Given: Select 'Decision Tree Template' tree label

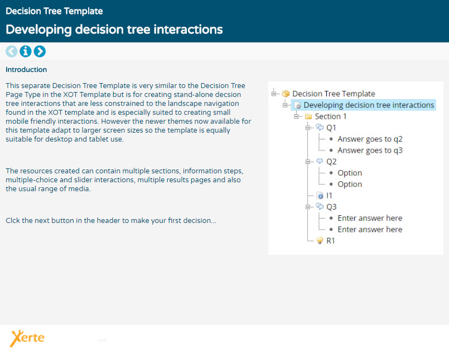Looking at the screenshot, I should [x=334, y=94].
